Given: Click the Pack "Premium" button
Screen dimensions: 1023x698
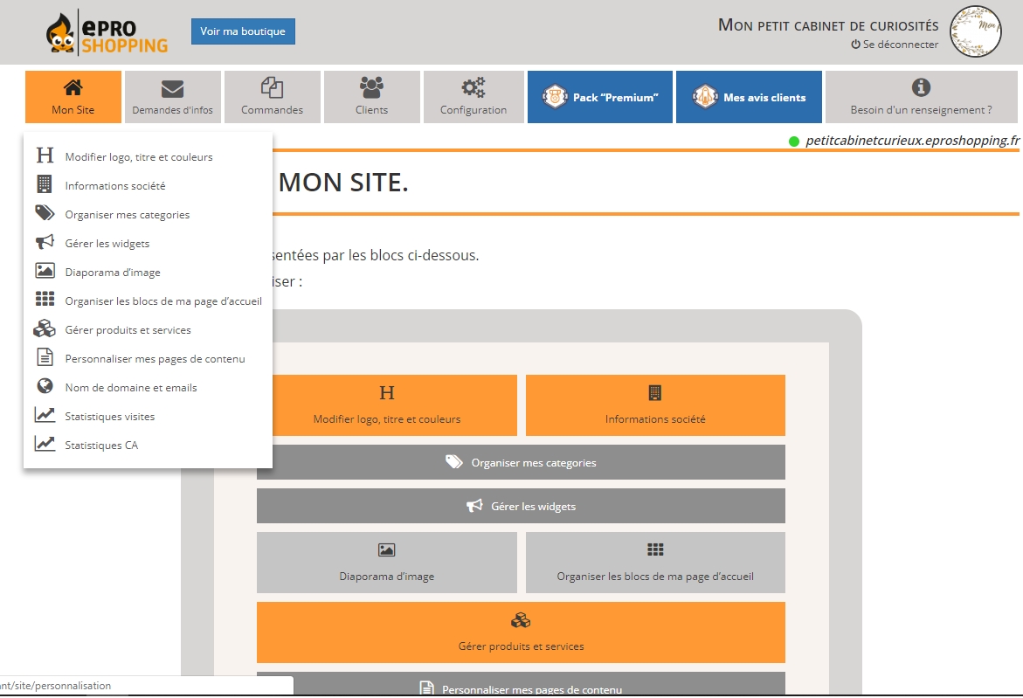Looking at the screenshot, I should point(600,97).
